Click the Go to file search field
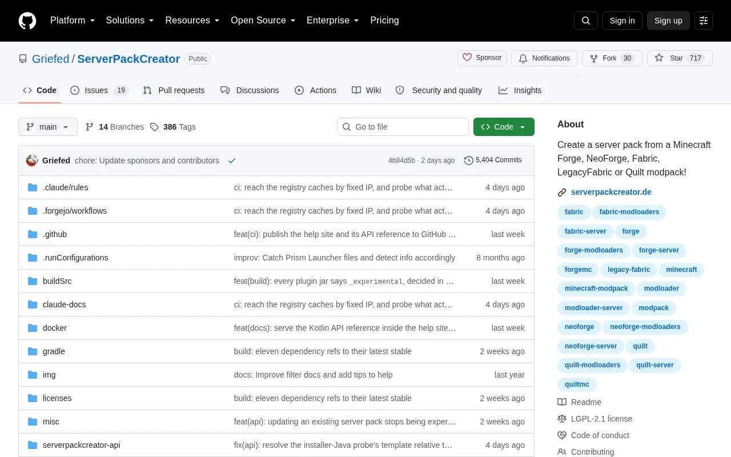The height and width of the screenshot is (457, 731). coord(403,127)
